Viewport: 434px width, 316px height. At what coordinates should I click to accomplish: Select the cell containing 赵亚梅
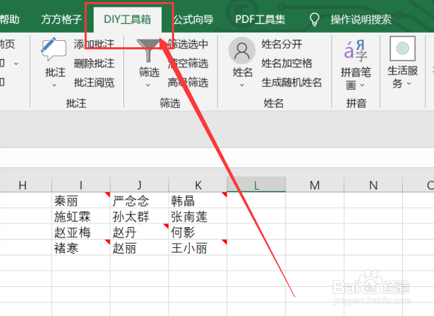pos(81,232)
